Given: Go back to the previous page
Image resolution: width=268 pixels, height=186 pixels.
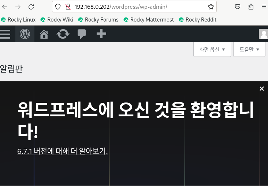Looking at the screenshot, I should [5, 7].
